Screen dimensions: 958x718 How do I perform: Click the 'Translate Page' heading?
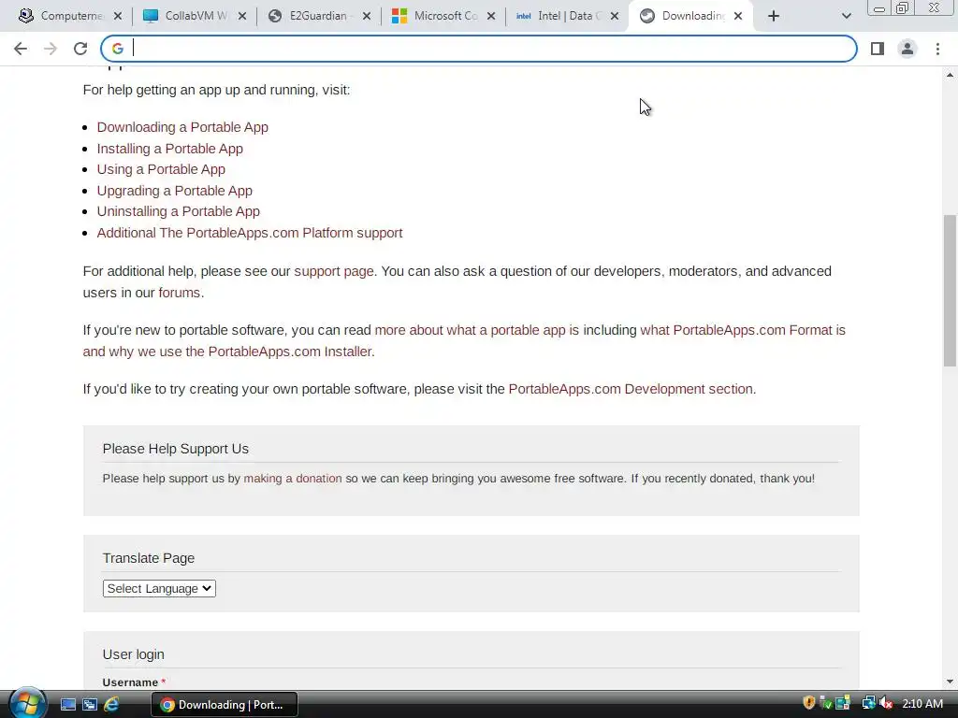pos(149,558)
